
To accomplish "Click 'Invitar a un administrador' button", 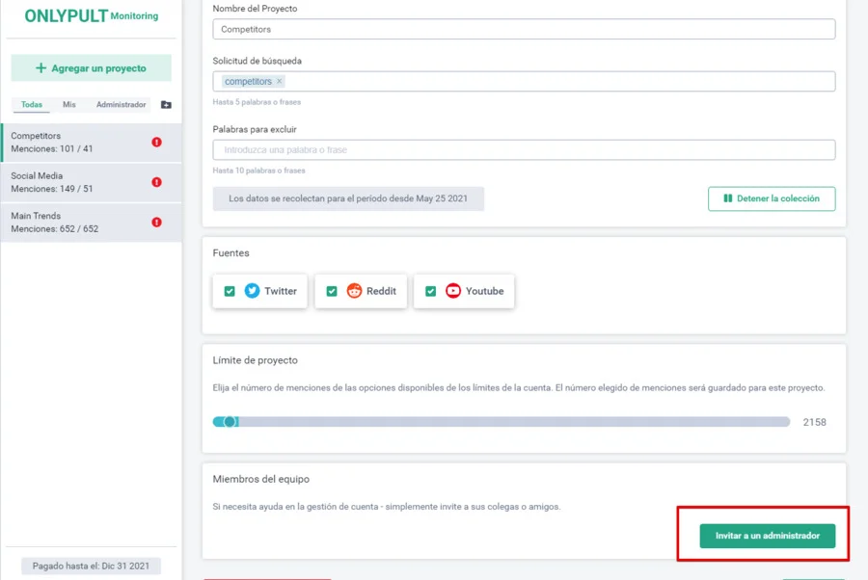I will (768, 536).
